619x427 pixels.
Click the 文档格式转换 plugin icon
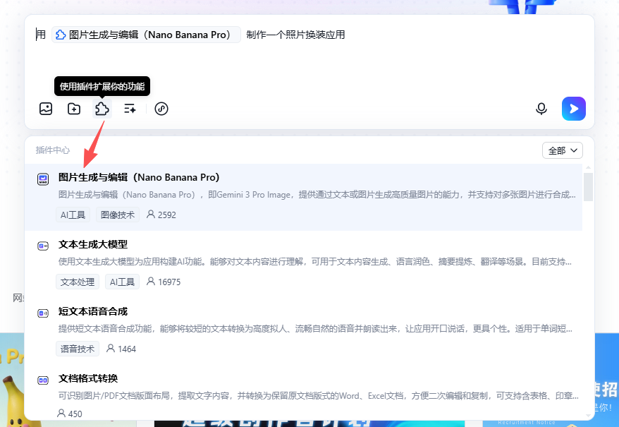pos(43,380)
